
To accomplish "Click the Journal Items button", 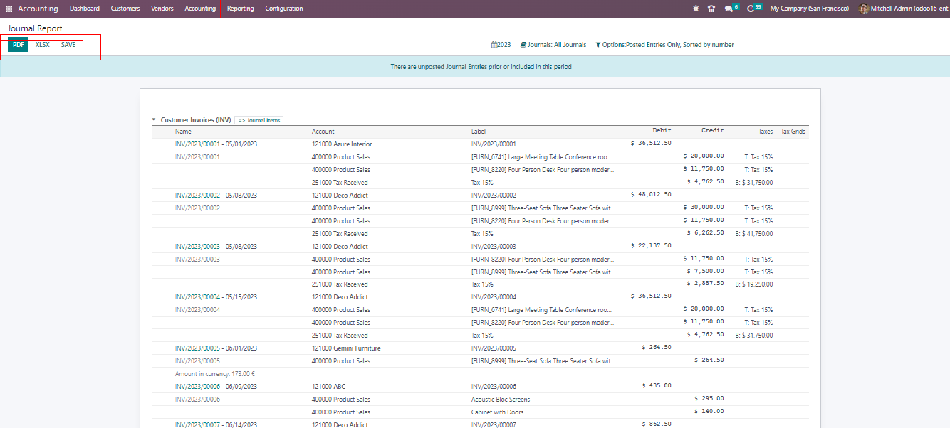I will [x=259, y=120].
